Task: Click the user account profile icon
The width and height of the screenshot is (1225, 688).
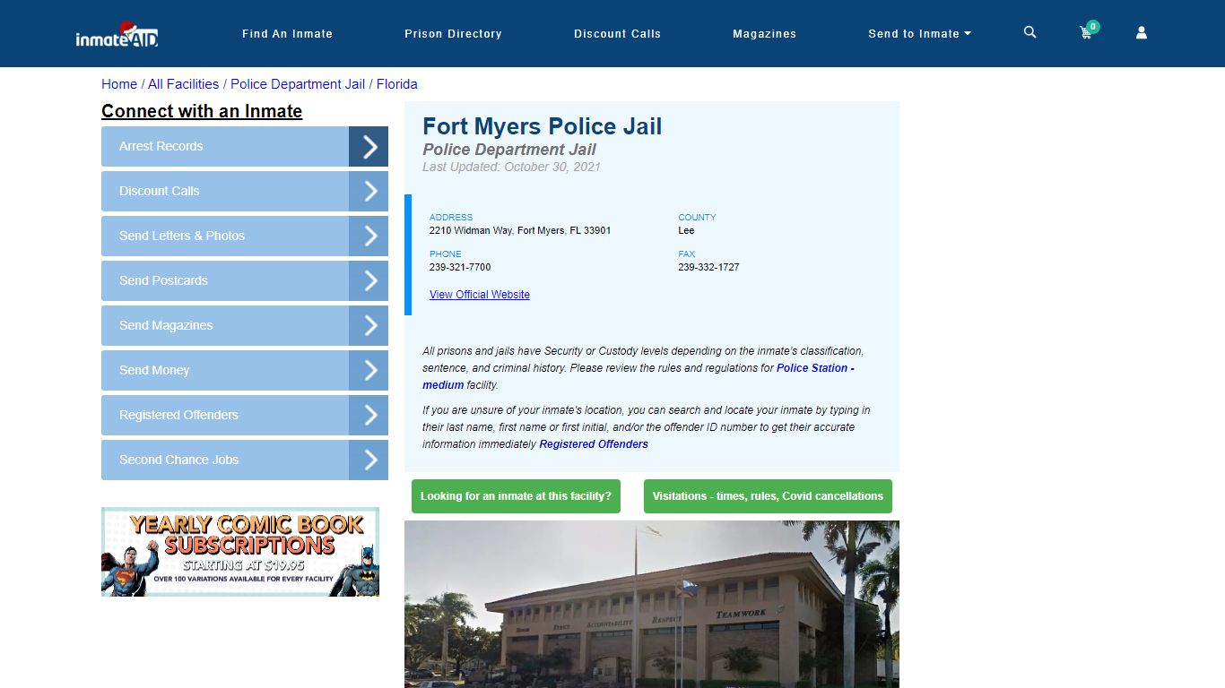Action: click(x=1141, y=32)
